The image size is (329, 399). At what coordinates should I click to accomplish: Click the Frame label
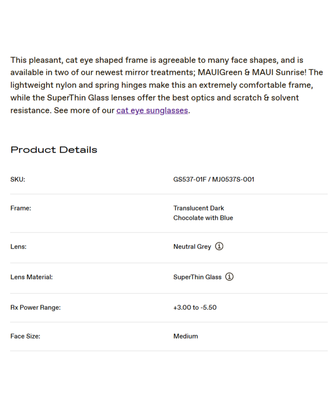21,208
